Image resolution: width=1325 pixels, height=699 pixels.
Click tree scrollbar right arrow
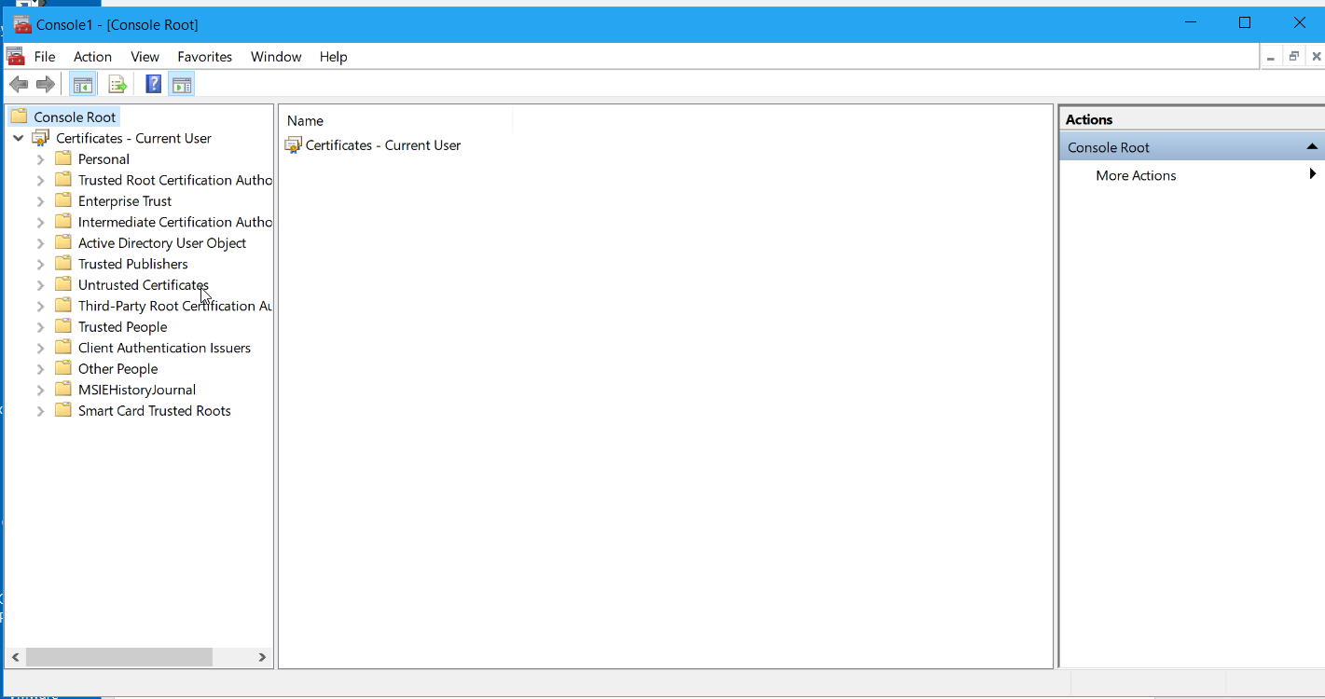(x=262, y=657)
